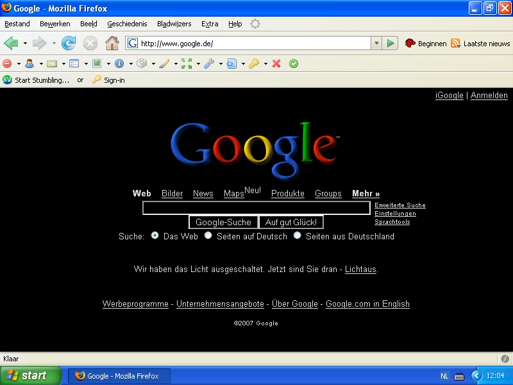Open the Bilder link
The image size is (513, 385).
click(172, 194)
